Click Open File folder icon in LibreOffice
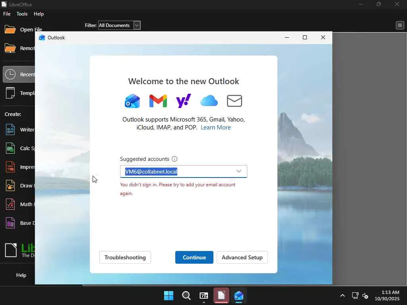 [10, 29]
